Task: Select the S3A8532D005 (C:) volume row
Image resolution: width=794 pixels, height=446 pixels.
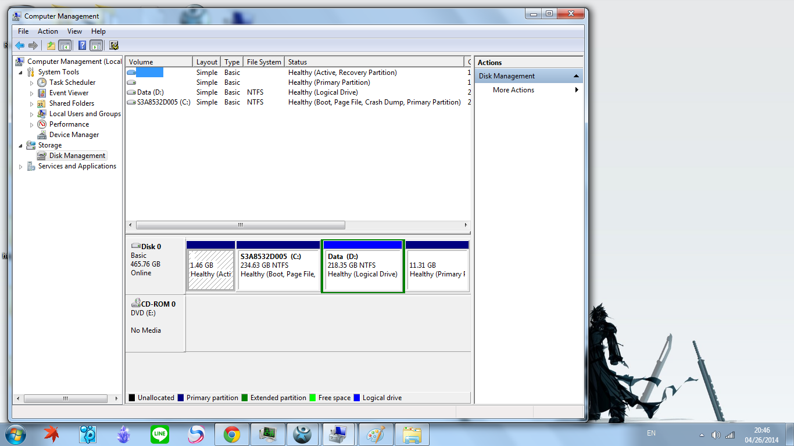Action: click(163, 102)
